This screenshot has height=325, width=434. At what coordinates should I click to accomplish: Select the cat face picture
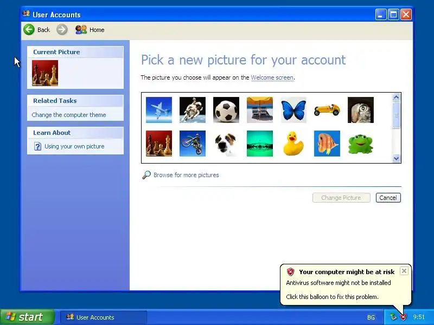[361, 110]
